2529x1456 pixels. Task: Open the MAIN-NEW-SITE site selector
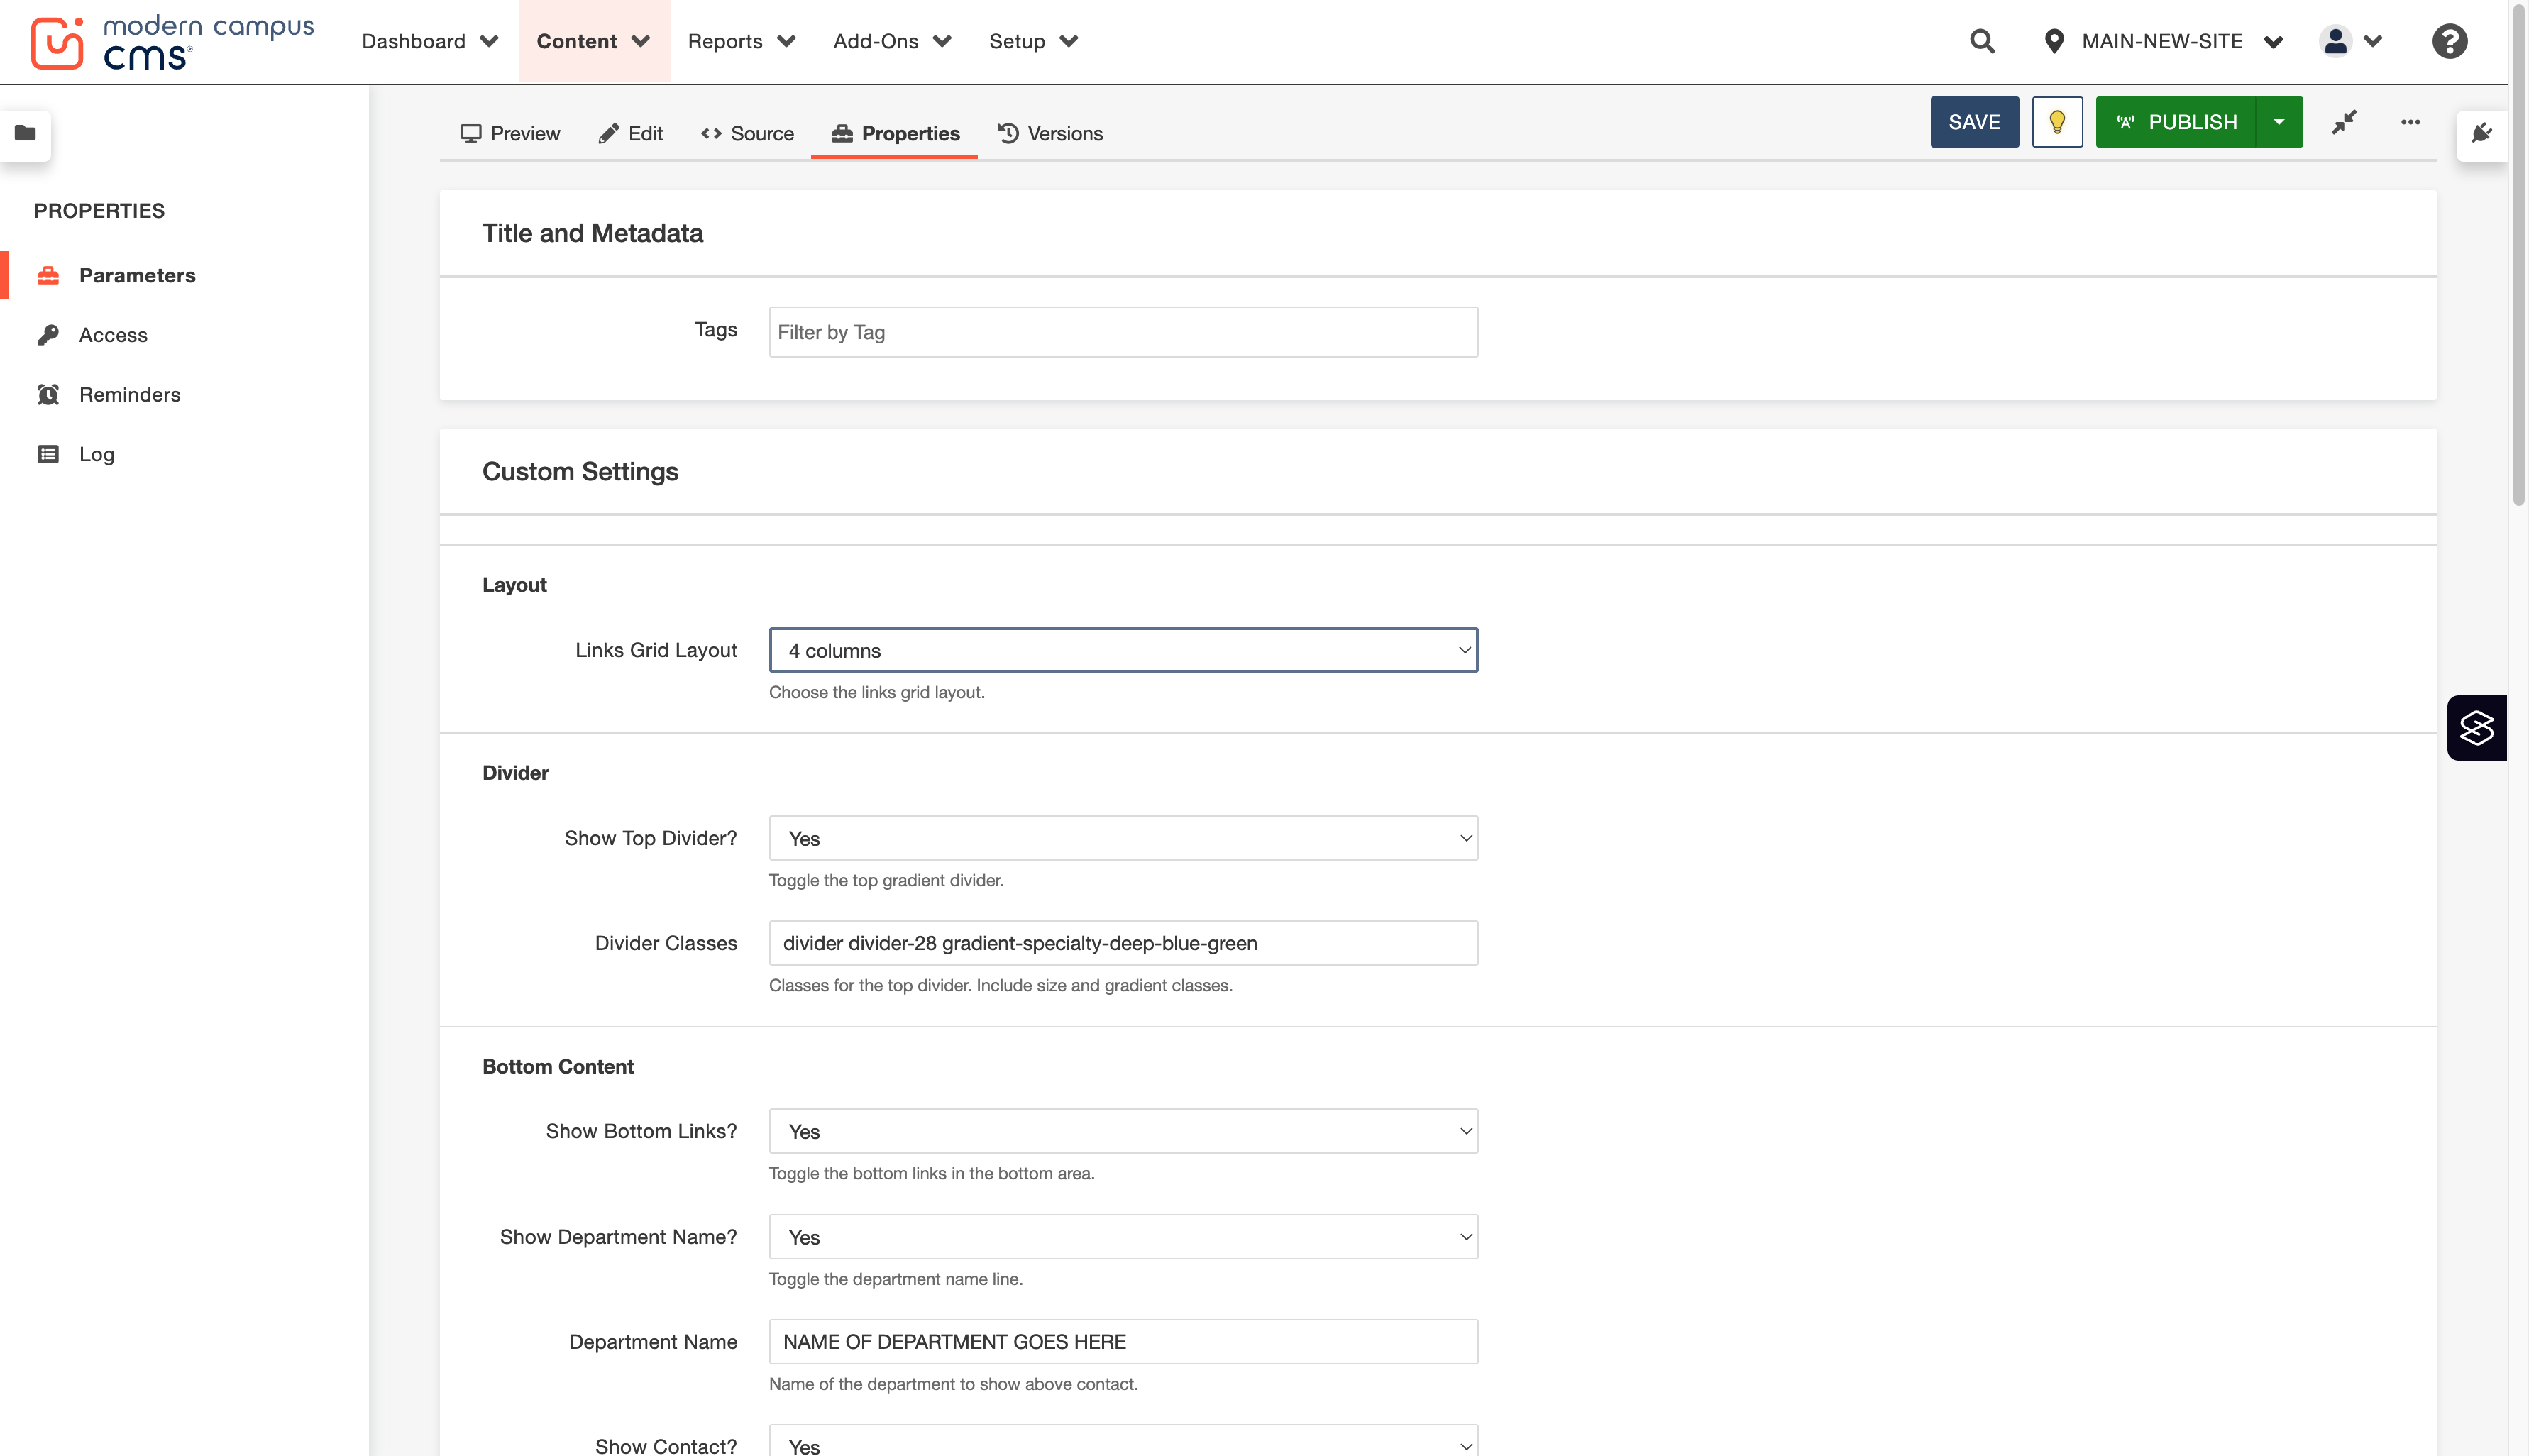click(2165, 41)
